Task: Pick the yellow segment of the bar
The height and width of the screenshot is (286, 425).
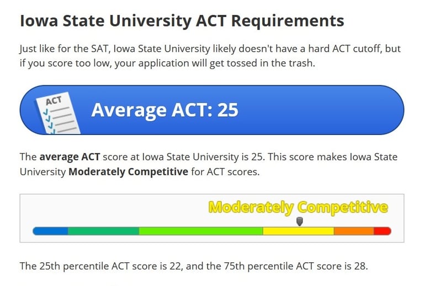Action: [298, 231]
